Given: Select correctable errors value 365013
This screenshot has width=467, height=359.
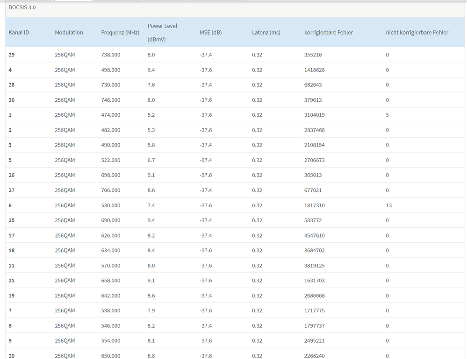Looking at the screenshot, I should pyautogui.click(x=313, y=175).
